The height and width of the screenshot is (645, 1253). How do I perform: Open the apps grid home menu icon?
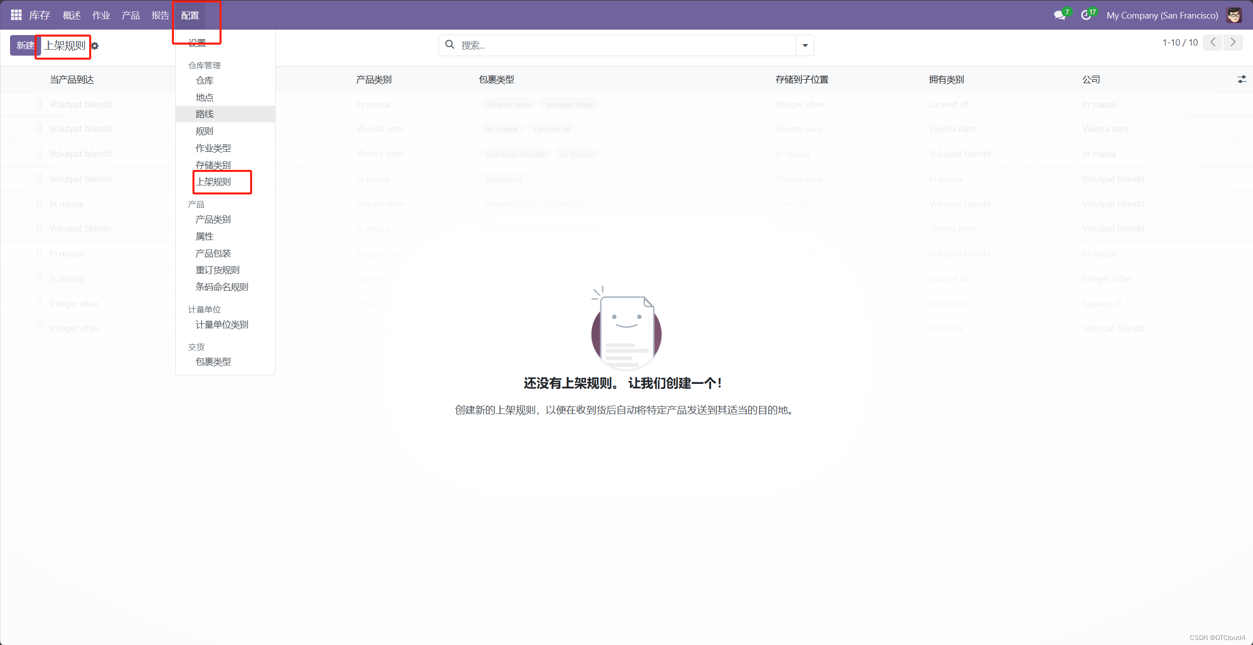(x=16, y=15)
